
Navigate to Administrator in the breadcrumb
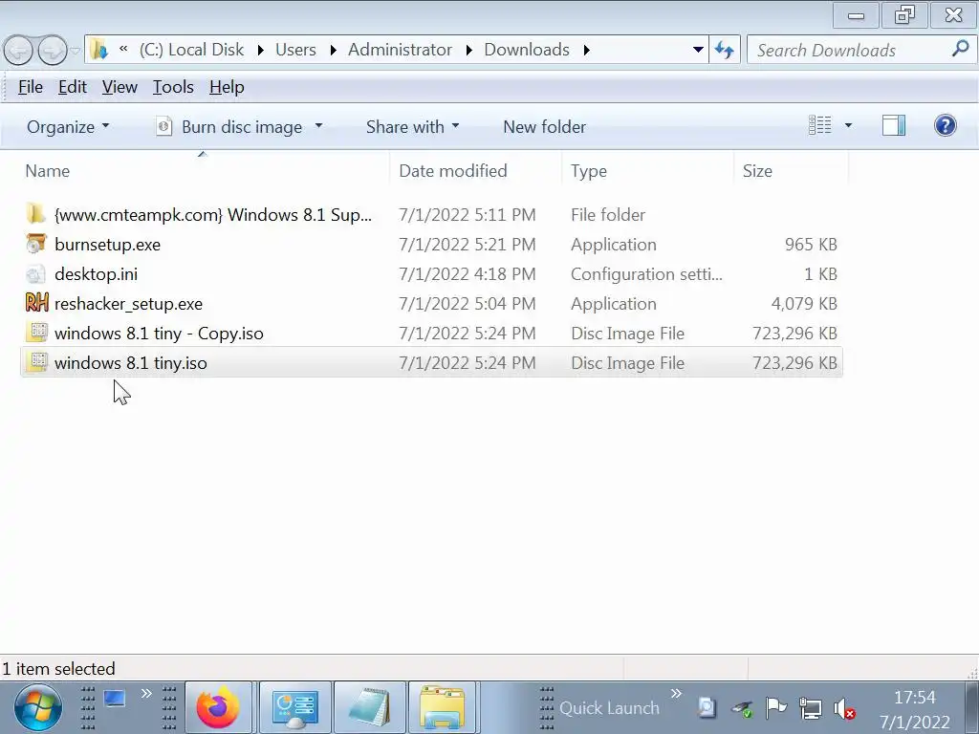coord(400,50)
